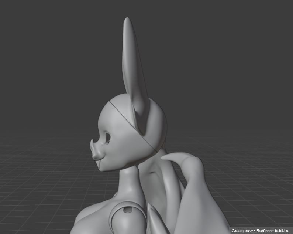Viewport: 293px width, 234px height.
Task: Click the shoulder joint slot hole
Action: click(128, 210)
